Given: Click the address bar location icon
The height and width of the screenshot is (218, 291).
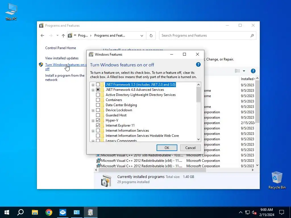Looking at the screenshot, I should tap(70, 35).
